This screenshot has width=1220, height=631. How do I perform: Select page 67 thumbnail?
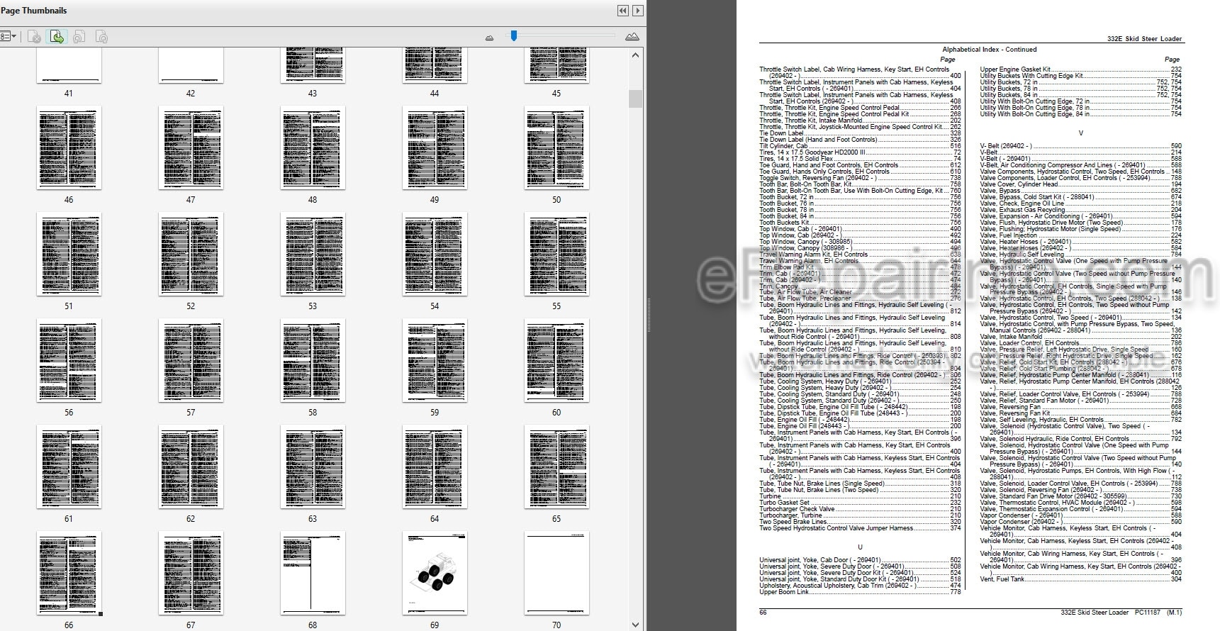tap(191, 573)
